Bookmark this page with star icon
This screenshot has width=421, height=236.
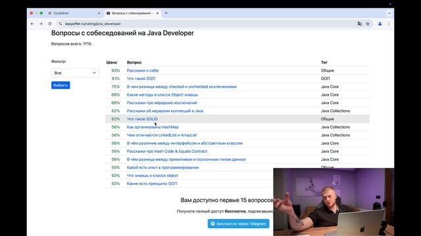(368, 24)
